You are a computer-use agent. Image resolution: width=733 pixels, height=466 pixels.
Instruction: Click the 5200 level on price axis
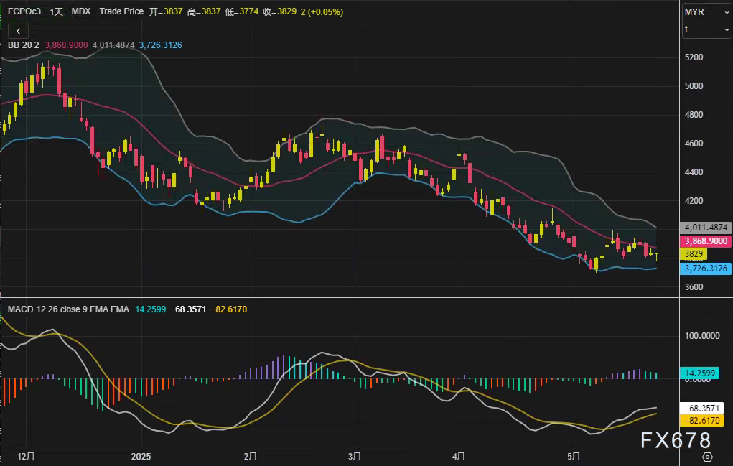pyautogui.click(x=695, y=57)
